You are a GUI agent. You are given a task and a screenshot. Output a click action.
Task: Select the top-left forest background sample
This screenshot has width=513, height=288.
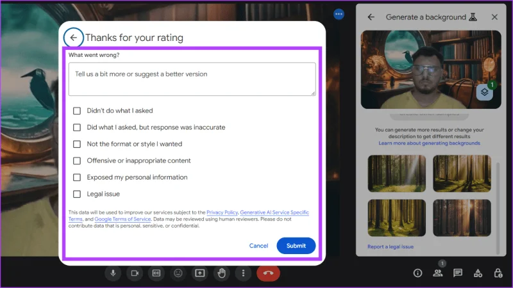click(x=396, y=173)
